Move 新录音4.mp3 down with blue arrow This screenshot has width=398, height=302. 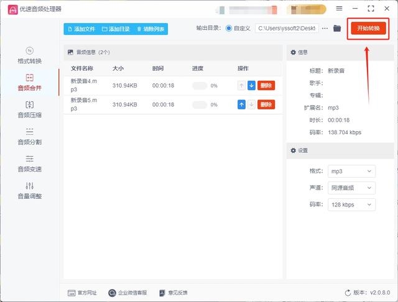tap(251, 86)
